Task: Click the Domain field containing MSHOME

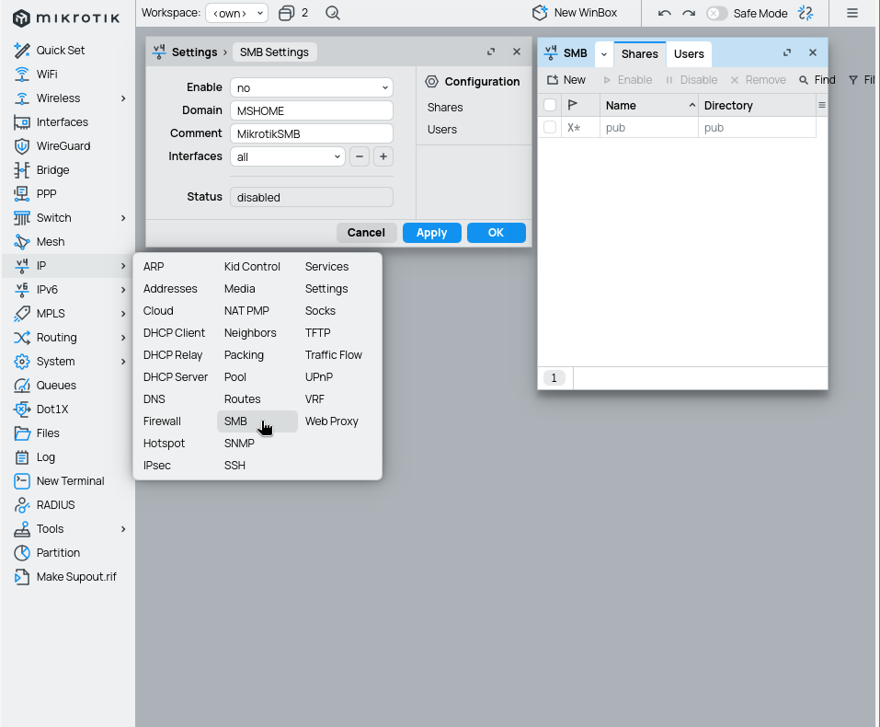Action: (x=312, y=110)
